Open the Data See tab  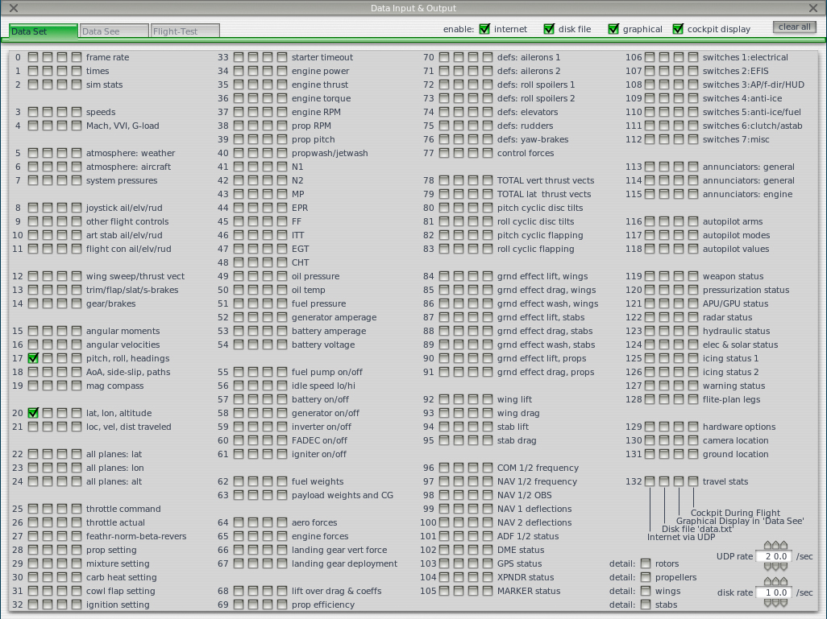pyautogui.click(x=114, y=31)
